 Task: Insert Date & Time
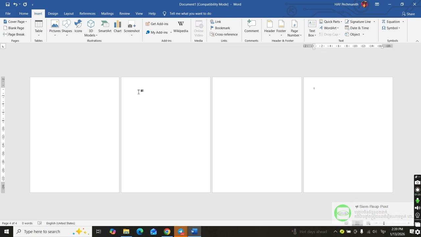357,28
